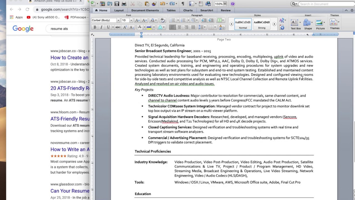
Task: Select Align Text Right
Action: pos(186,27)
